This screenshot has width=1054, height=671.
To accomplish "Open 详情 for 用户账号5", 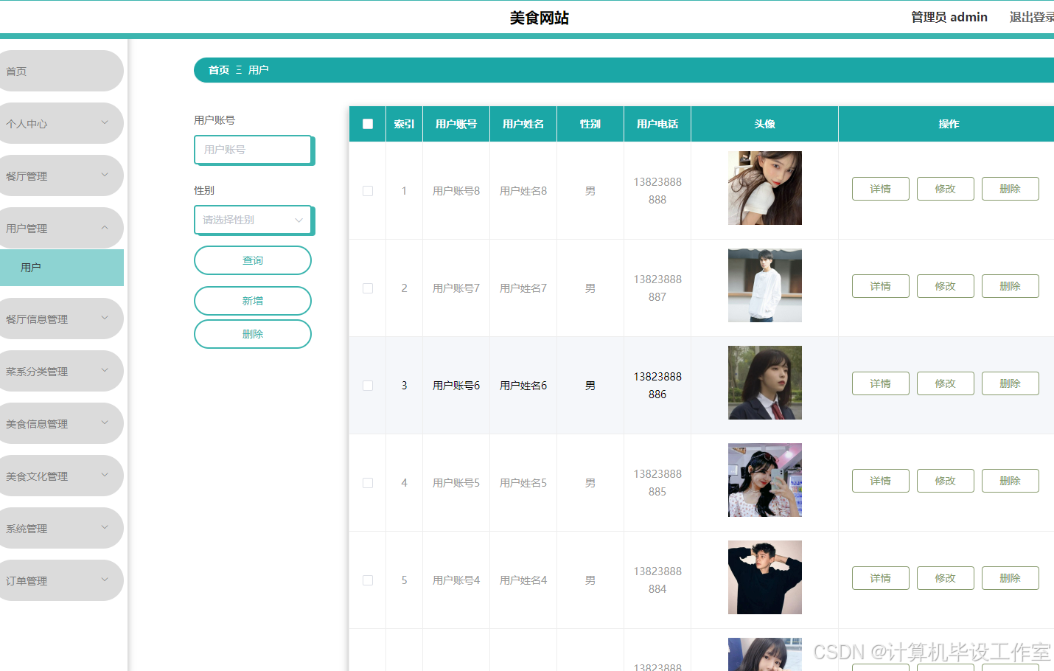I will click(881, 481).
